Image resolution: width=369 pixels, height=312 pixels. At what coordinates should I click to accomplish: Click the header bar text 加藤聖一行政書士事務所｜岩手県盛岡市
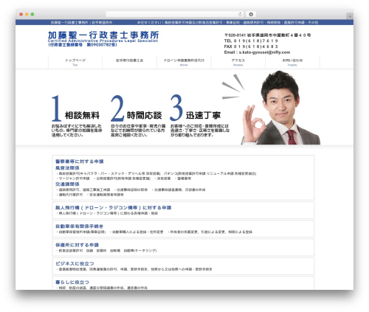pyautogui.click(x=82, y=22)
